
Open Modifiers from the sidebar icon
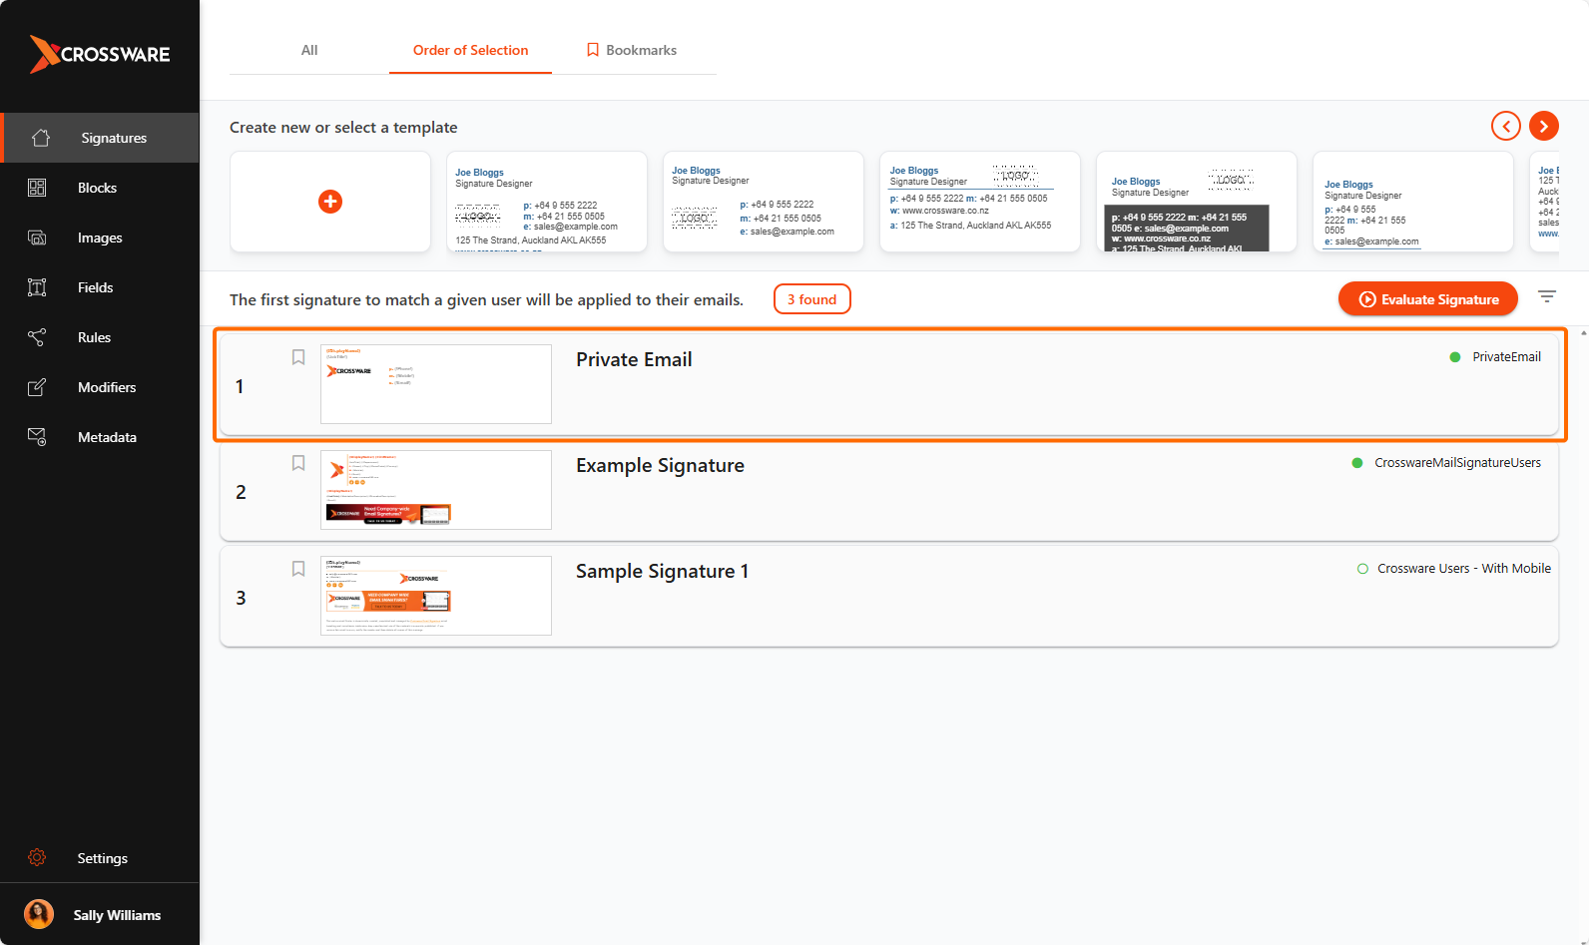tap(37, 387)
